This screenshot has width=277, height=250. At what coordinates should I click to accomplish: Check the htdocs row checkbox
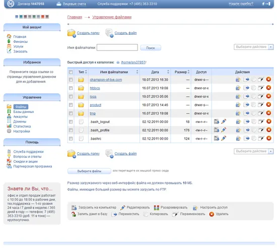click(71, 88)
